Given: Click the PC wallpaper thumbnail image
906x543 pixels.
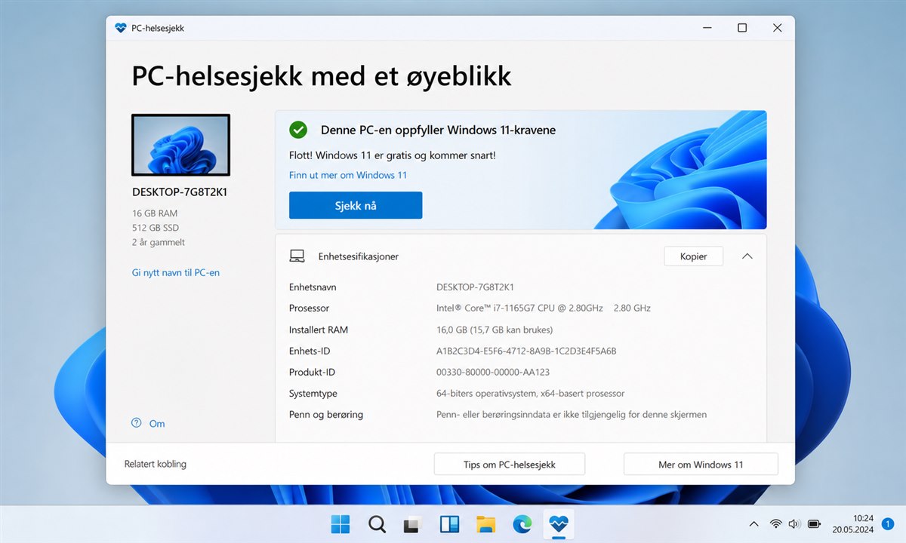Looking at the screenshot, I should coord(181,145).
